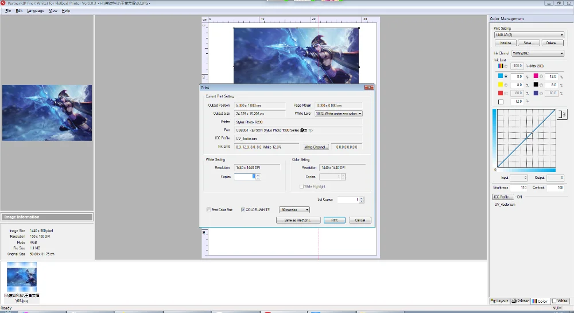Click the cyan ink color swatch
574x313 pixels.
tap(501, 76)
